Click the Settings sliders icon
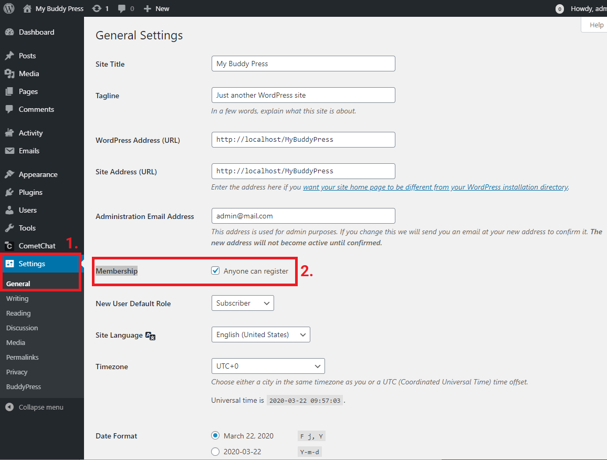This screenshot has height=460, width=607. click(x=9, y=264)
